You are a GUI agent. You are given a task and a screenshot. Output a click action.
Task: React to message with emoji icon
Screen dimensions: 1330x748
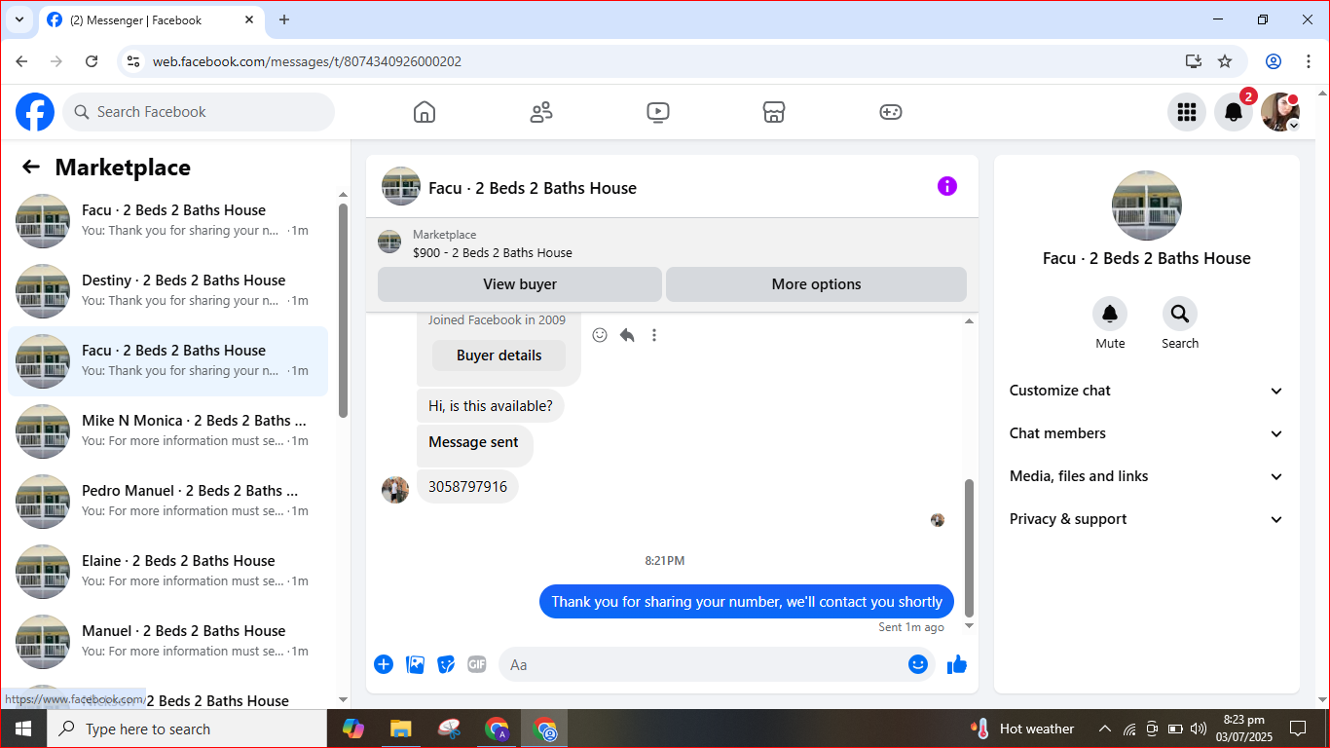[x=600, y=335]
